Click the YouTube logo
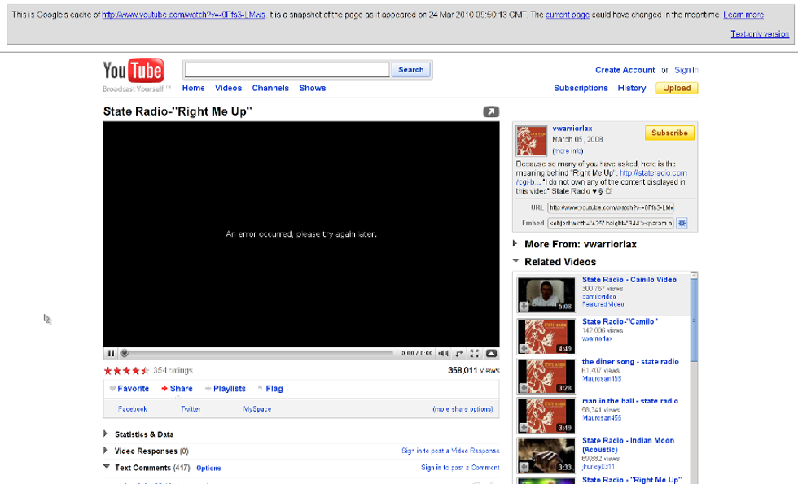Viewport: 798px width, 484px height. (x=134, y=72)
